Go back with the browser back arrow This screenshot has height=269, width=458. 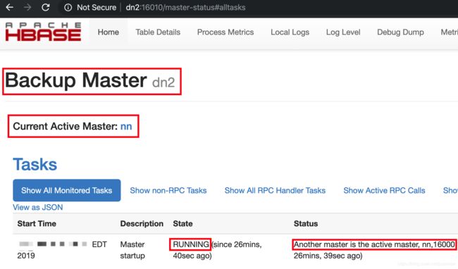click(10, 7)
